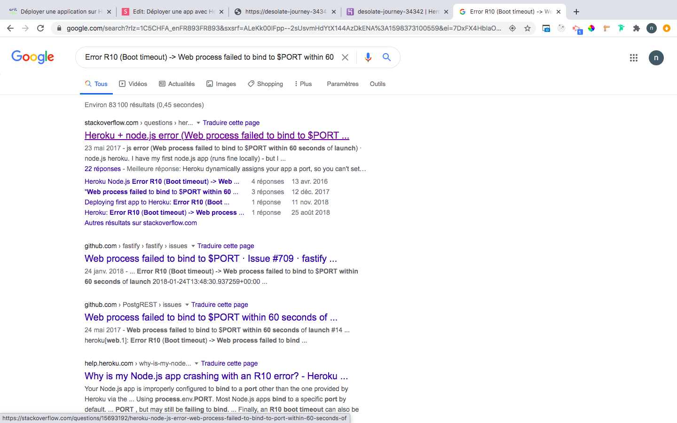
Task: Click the orange update badge icon in toolbar
Action: pyautogui.click(x=667, y=28)
